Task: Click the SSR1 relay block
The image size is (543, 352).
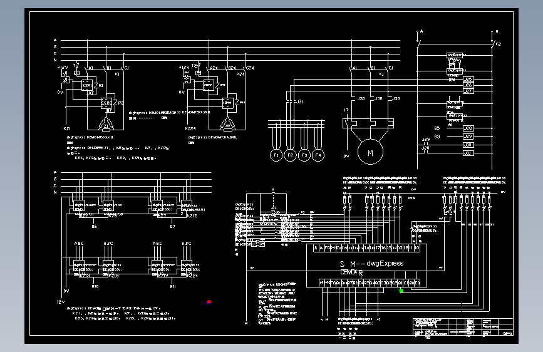Action: click(x=87, y=85)
